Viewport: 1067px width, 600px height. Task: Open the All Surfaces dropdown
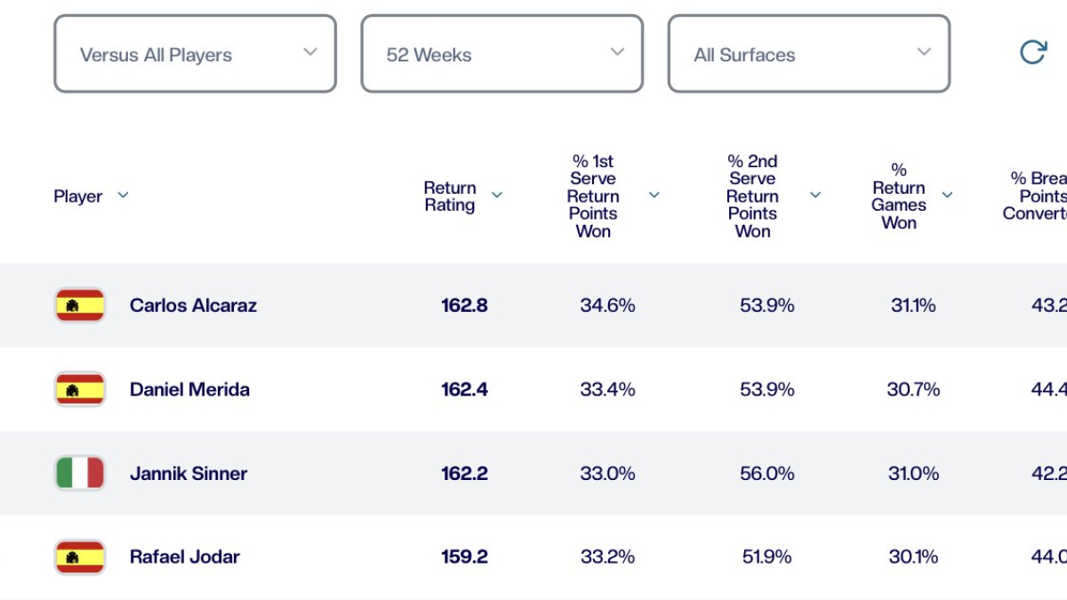click(809, 53)
